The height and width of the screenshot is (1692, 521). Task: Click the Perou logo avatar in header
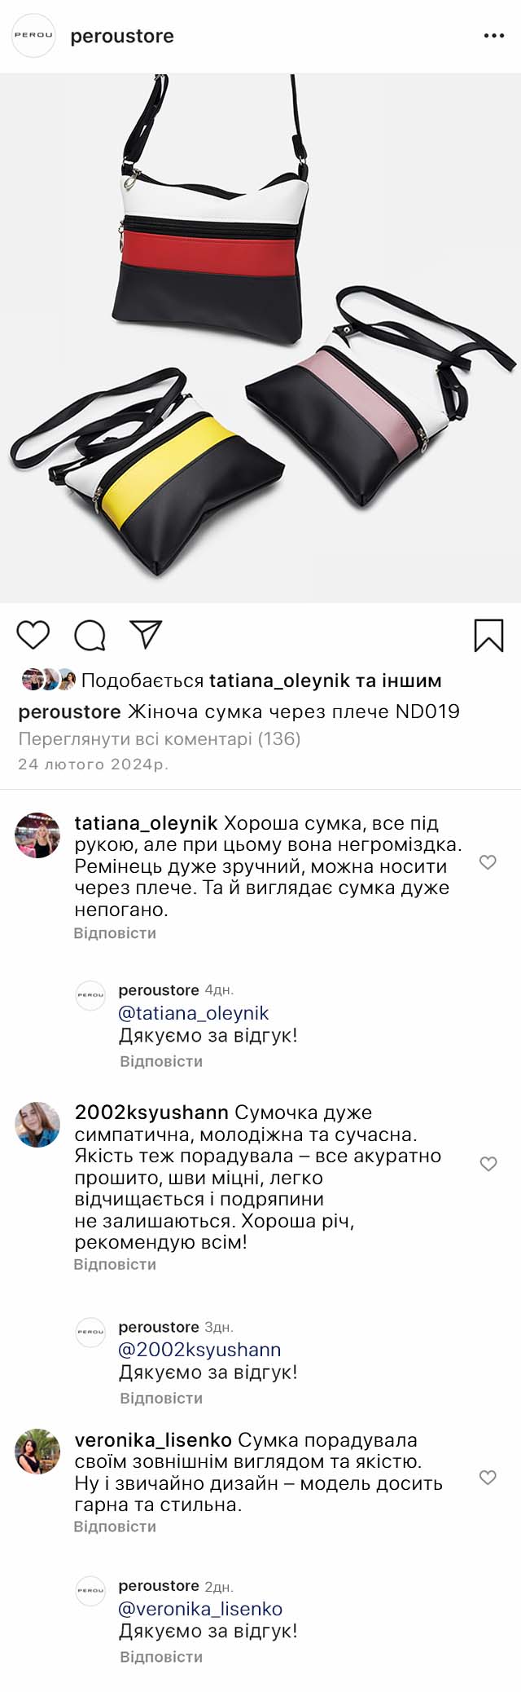(33, 36)
